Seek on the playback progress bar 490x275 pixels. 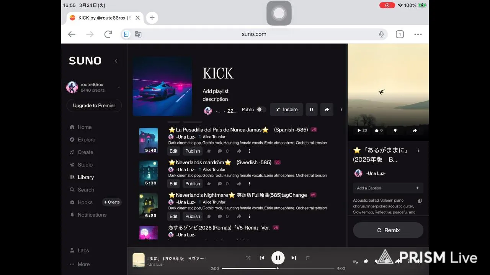pyautogui.click(x=278, y=269)
